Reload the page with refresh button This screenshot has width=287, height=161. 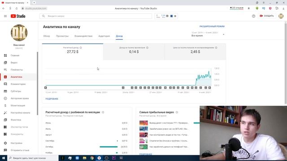[x=17, y=8]
